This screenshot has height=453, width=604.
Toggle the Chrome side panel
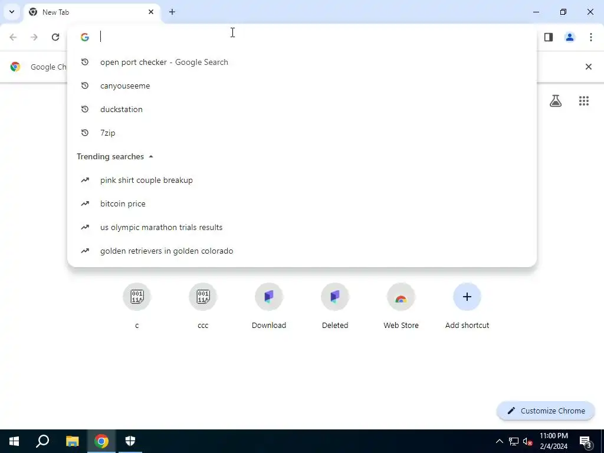point(549,37)
